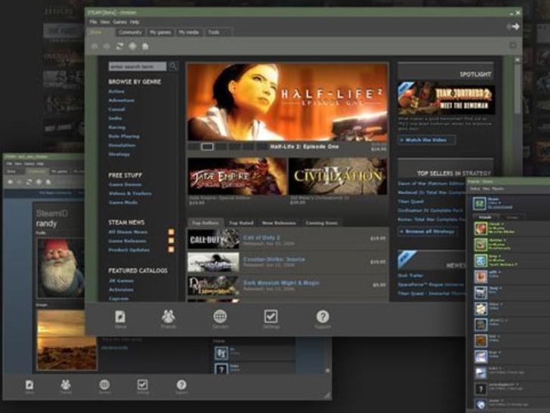Select the New Releases list tab

[279, 223]
